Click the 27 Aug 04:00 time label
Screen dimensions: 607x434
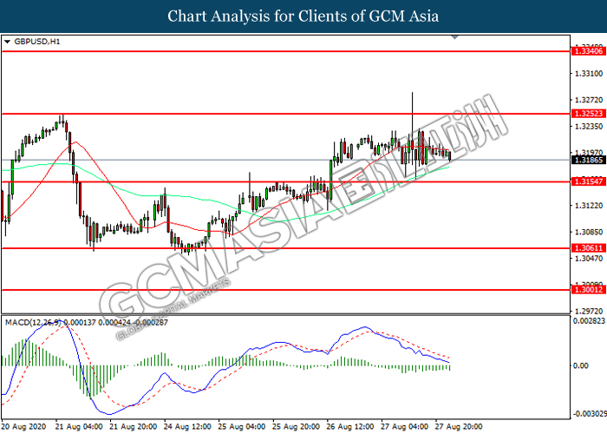(x=405, y=427)
